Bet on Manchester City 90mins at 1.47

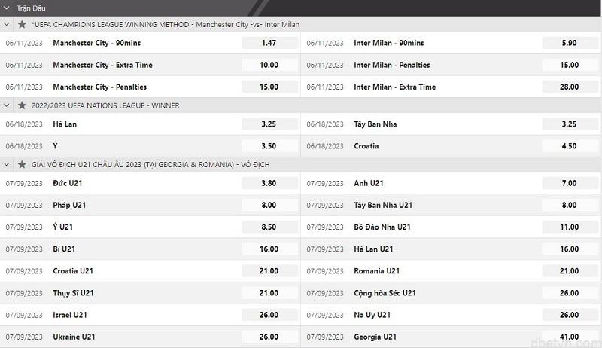click(x=269, y=43)
